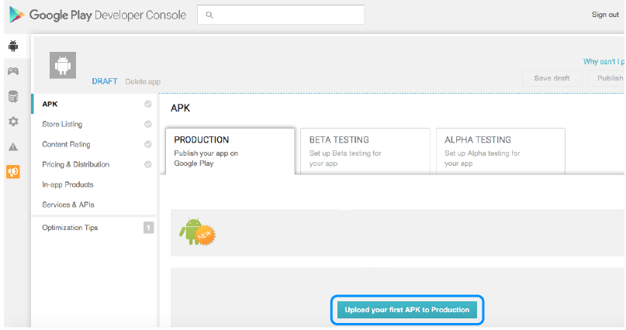Click the Android NEW badge icon
This screenshot has height=330, width=626.
[197, 232]
